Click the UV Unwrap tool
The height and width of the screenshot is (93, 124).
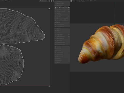point(61,10)
